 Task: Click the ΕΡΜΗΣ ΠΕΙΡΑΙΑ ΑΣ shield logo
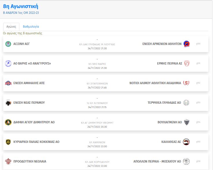pyautogui.click(x=187, y=63)
